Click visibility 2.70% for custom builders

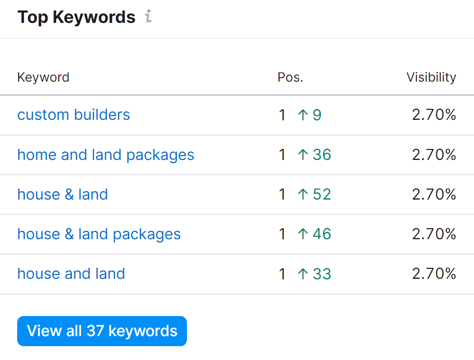[x=434, y=115]
